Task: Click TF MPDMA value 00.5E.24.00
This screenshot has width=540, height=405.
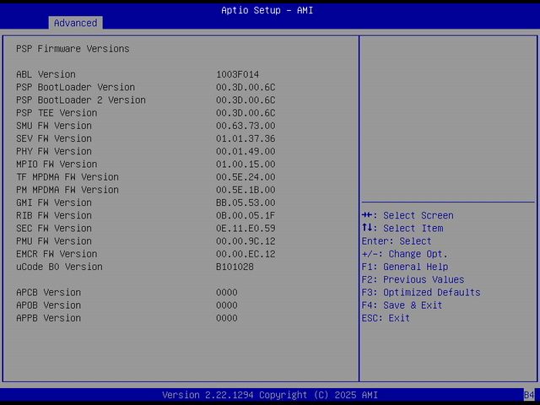Action: (246, 177)
